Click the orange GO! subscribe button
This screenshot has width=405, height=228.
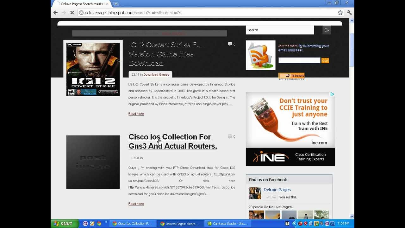pos(325,60)
